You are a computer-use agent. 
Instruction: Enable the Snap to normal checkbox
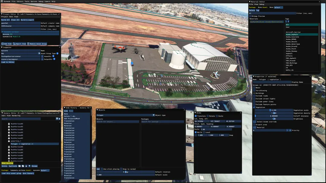click(x=121, y=169)
